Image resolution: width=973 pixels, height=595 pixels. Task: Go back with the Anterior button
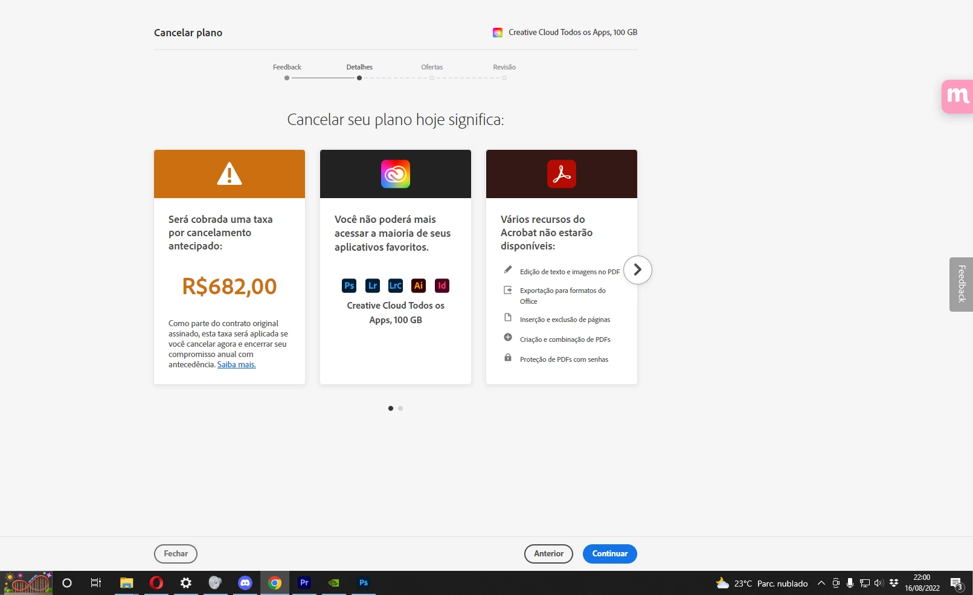(x=548, y=554)
